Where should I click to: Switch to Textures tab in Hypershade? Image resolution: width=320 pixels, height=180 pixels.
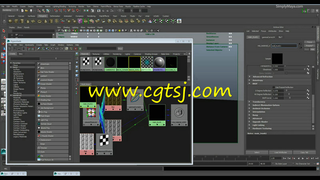tap(96, 54)
